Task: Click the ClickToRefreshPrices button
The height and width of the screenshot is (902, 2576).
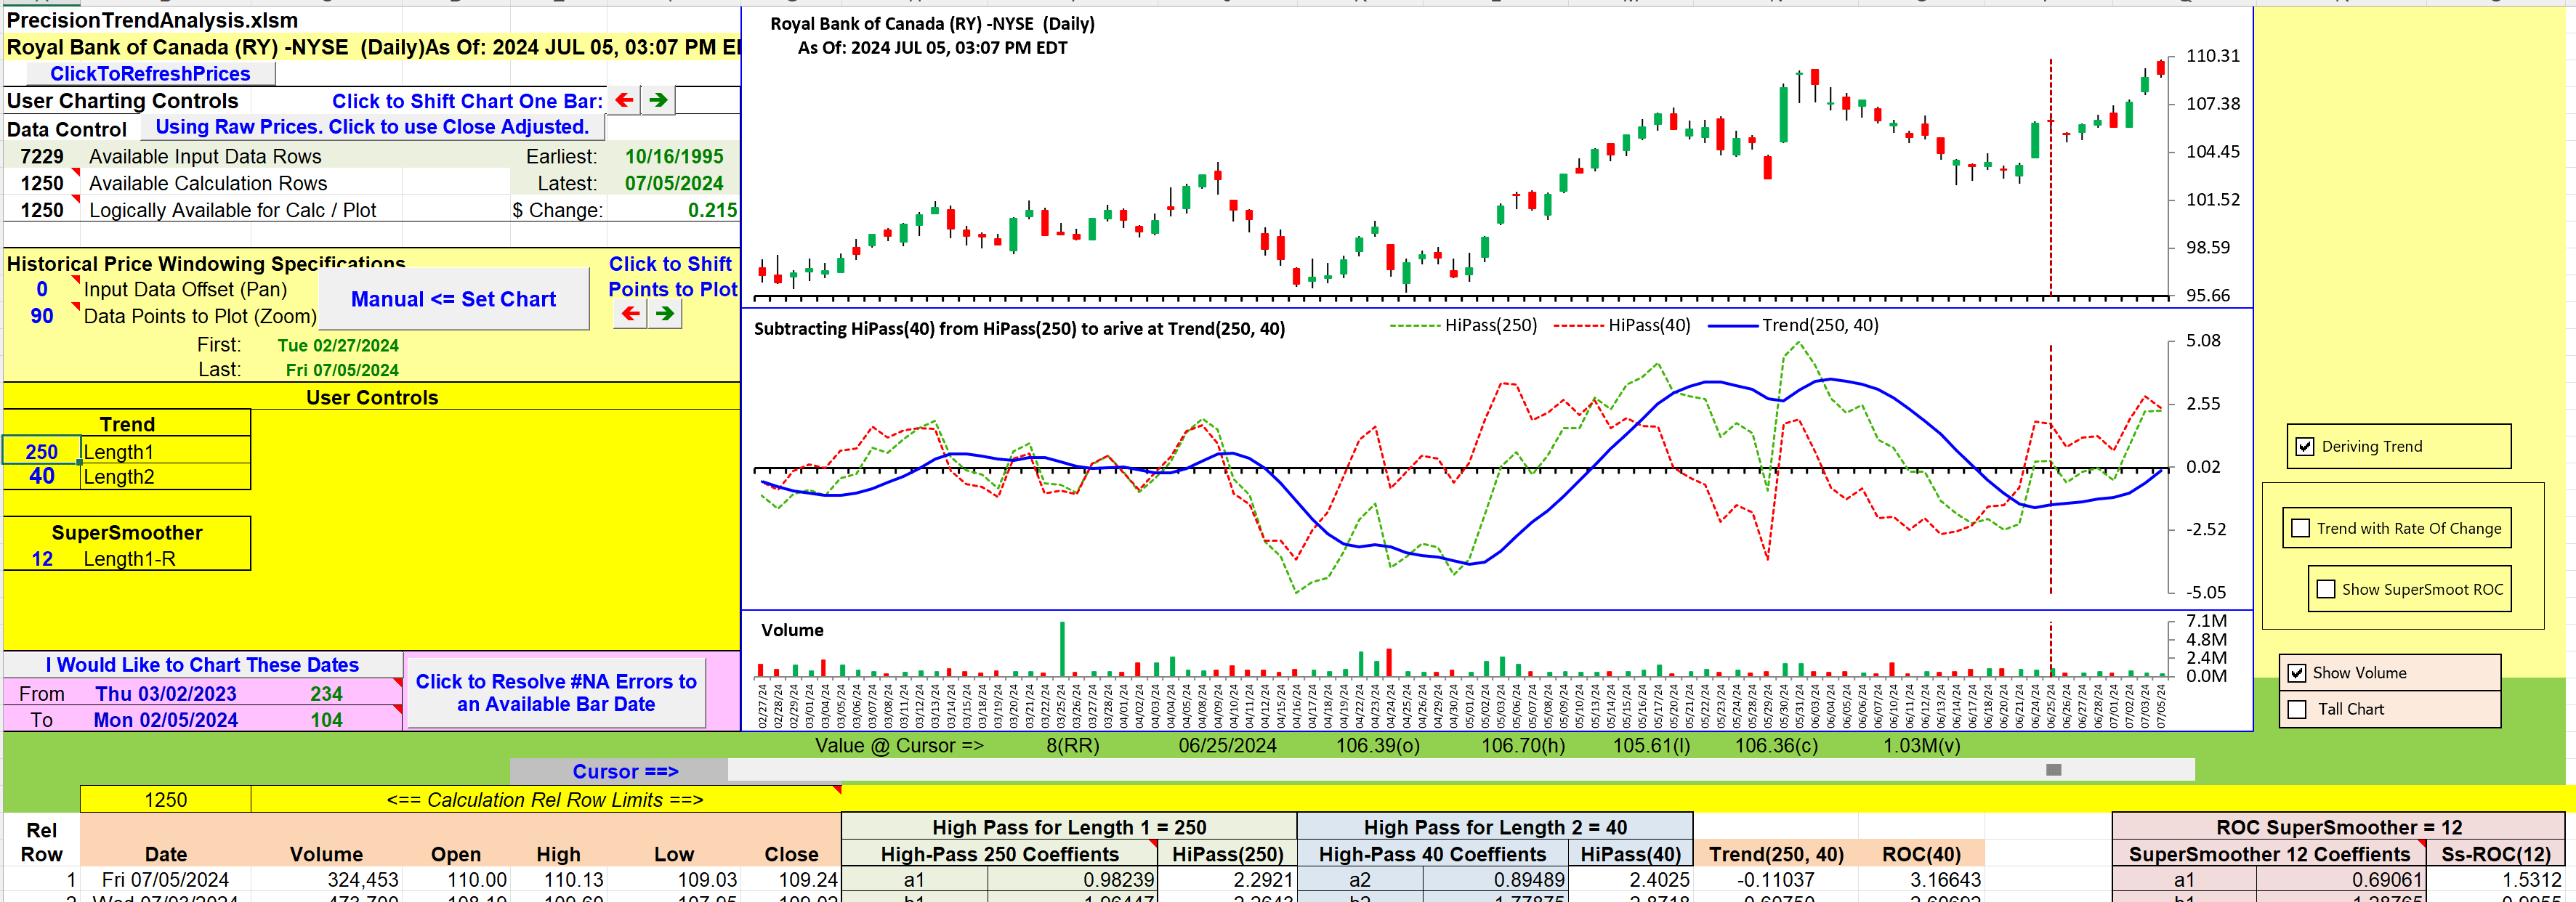Action: tap(150, 74)
